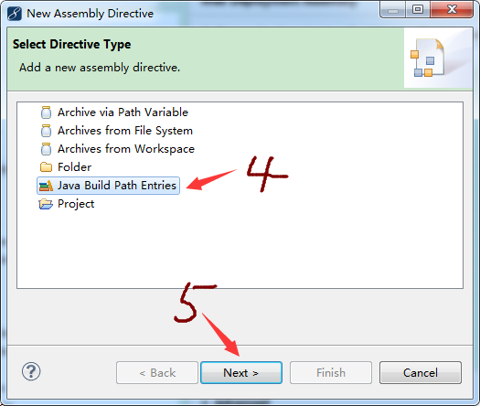Select the Project directive type

pos(76,204)
